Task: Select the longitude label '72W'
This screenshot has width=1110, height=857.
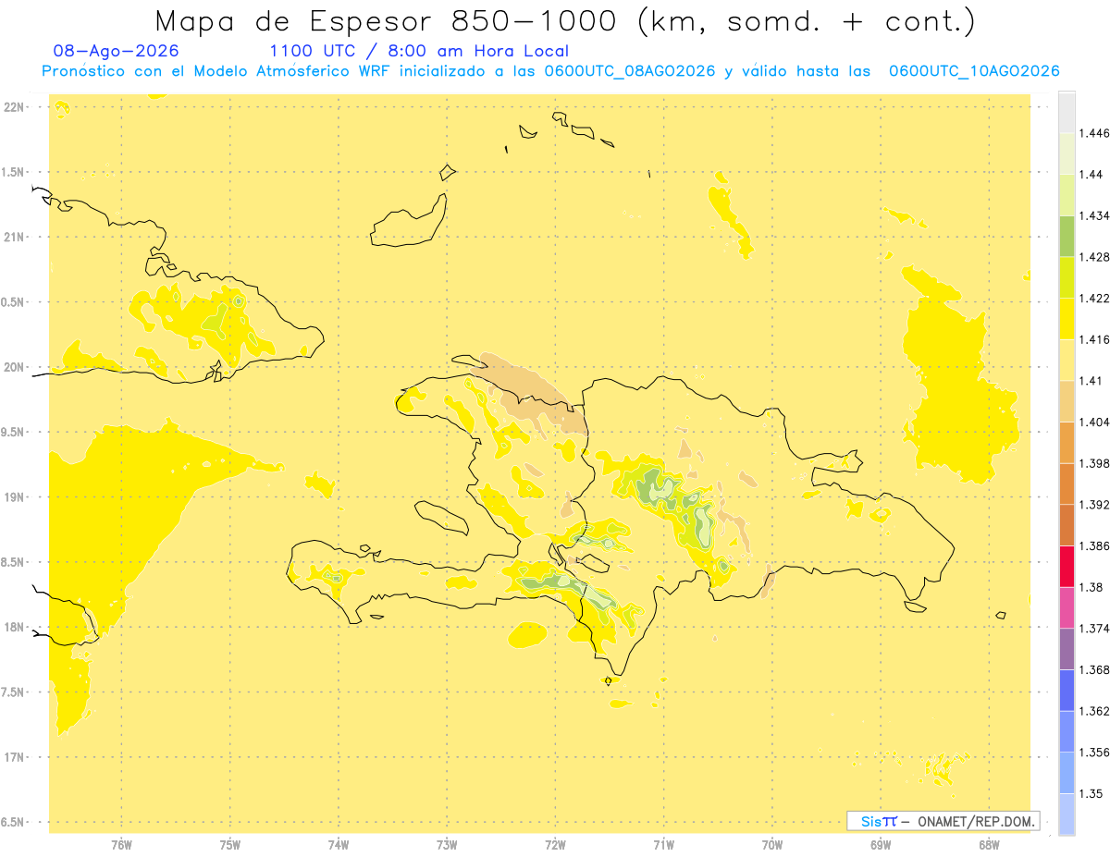Action: [x=555, y=845]
